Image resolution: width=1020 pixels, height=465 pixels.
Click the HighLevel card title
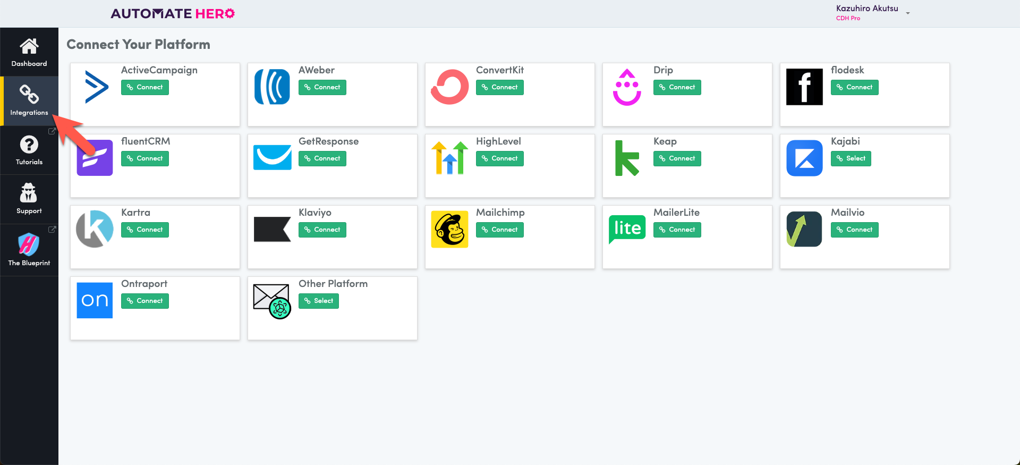point(498,141)
